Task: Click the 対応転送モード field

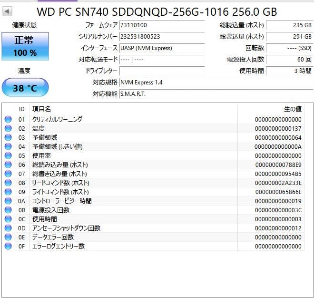Action: [162, 60]
